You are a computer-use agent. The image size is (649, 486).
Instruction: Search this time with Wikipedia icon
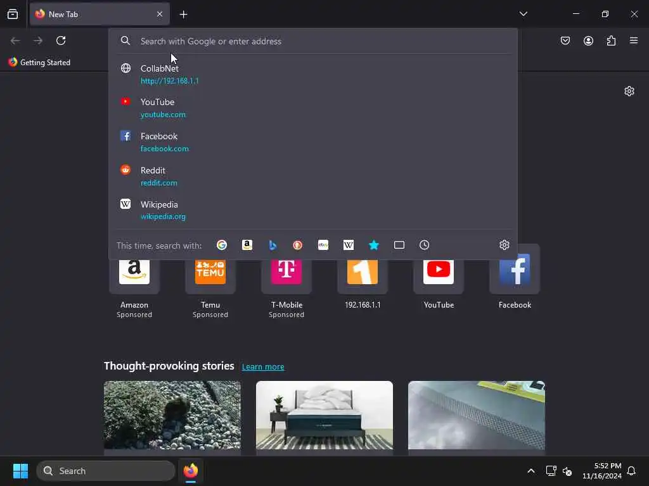(349, 245)
